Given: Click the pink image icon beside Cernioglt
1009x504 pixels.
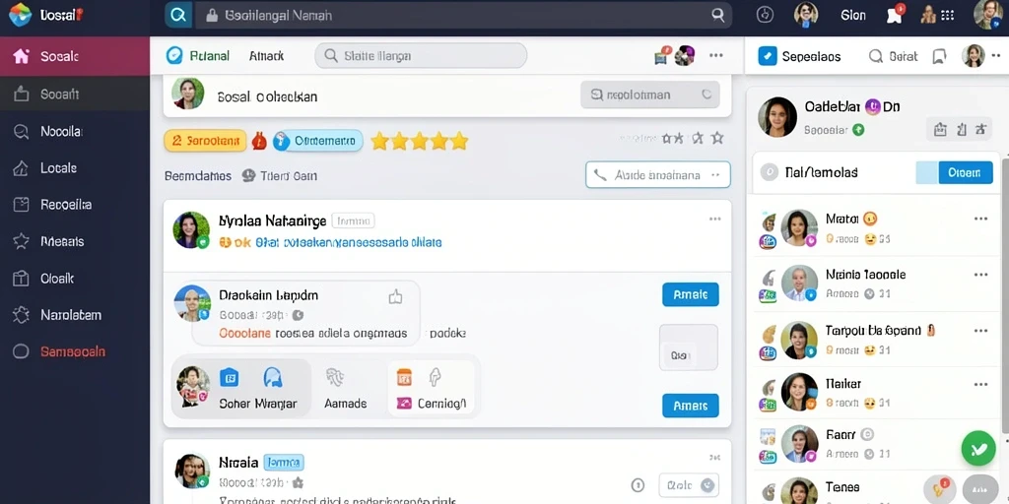Looking at the screenshot, I should coord(405,404).
